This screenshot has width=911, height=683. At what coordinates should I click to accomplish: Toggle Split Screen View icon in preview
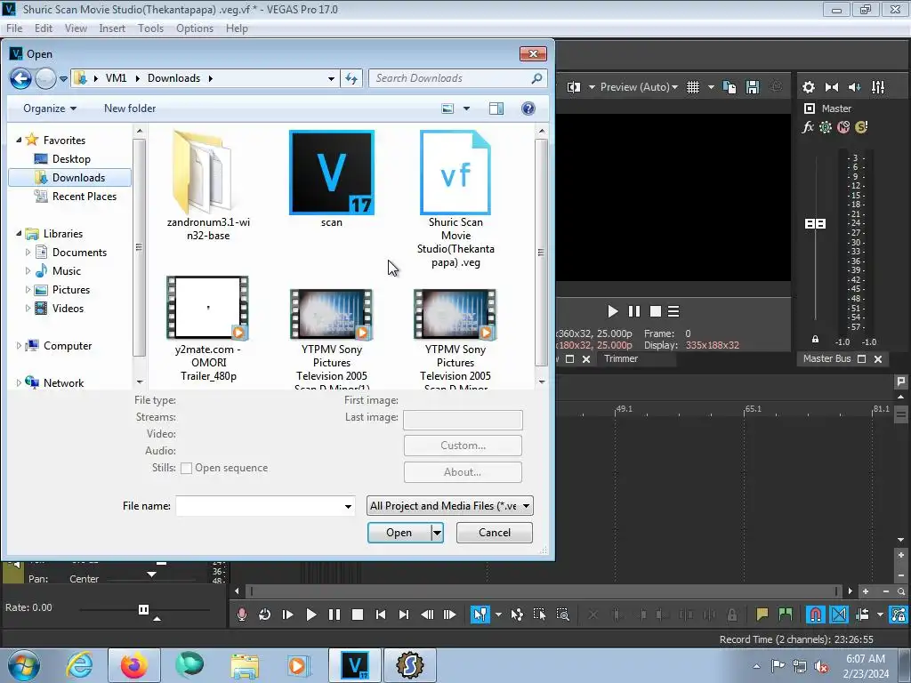point(574,87)
